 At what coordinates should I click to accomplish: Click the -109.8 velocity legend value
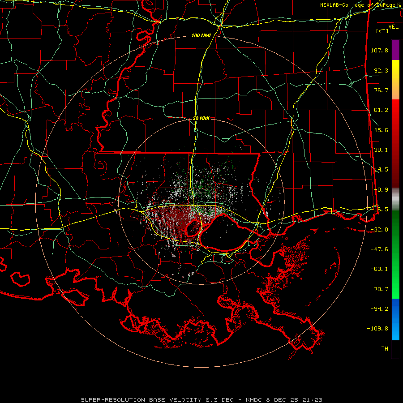coord(377,329)
